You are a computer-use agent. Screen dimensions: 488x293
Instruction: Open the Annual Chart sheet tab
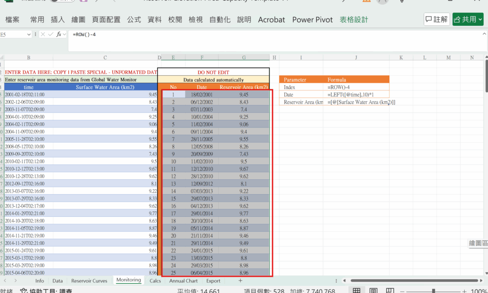pyautogui.click(x=183, y=281)
